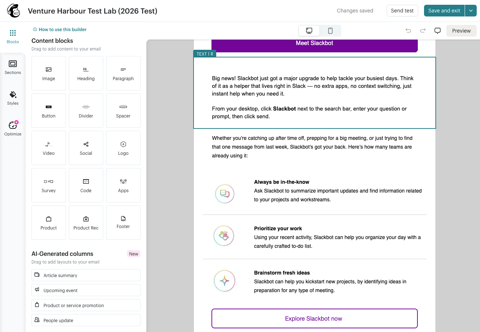Select the Video content block

tap(49, 148)
